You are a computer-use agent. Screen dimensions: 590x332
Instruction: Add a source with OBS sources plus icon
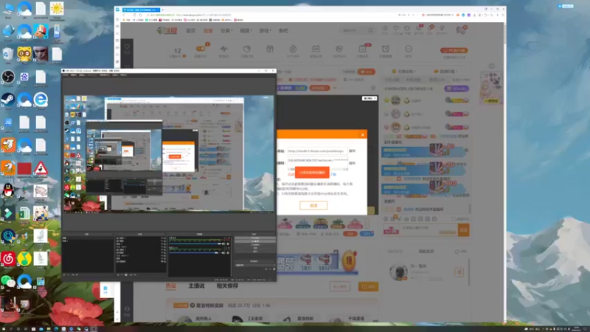118,274
